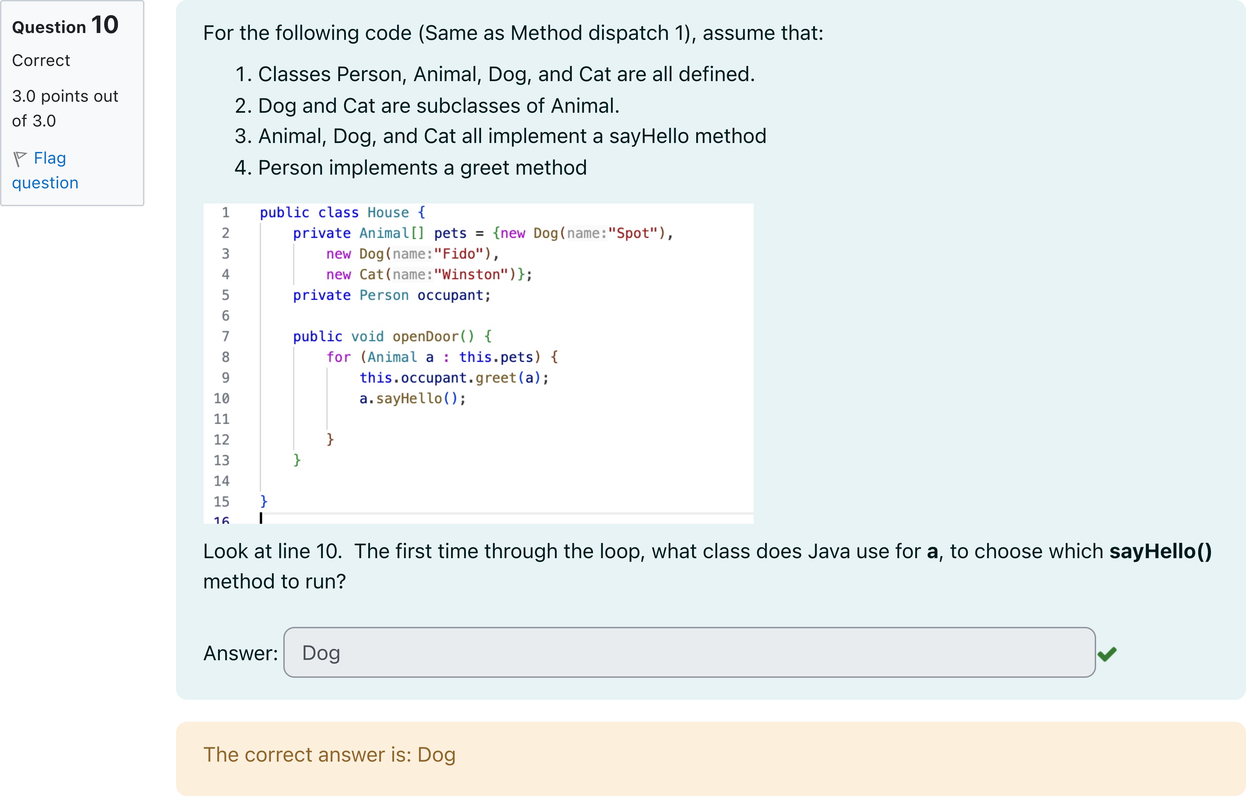Click the 'private Person occupant' declaration line
The width and height of the screenshot is (1246, 796).
(x=391, y=295)
